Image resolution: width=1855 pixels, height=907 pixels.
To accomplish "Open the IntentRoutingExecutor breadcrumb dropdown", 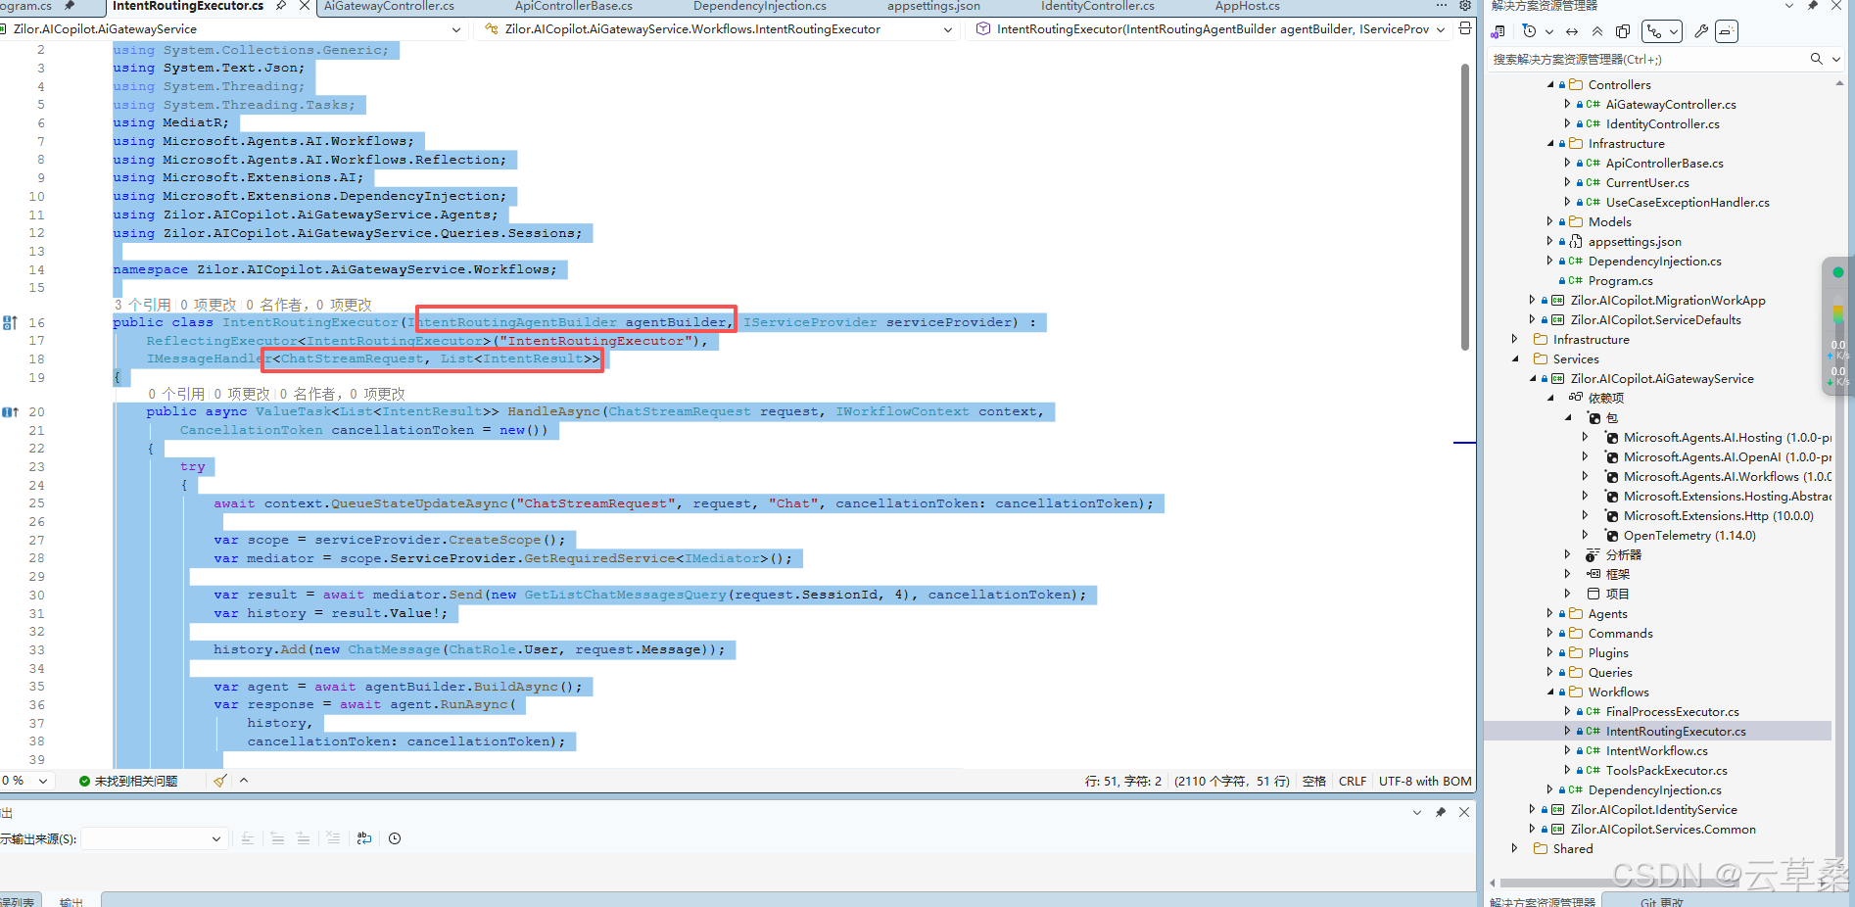I will (x=1441, y=29).
